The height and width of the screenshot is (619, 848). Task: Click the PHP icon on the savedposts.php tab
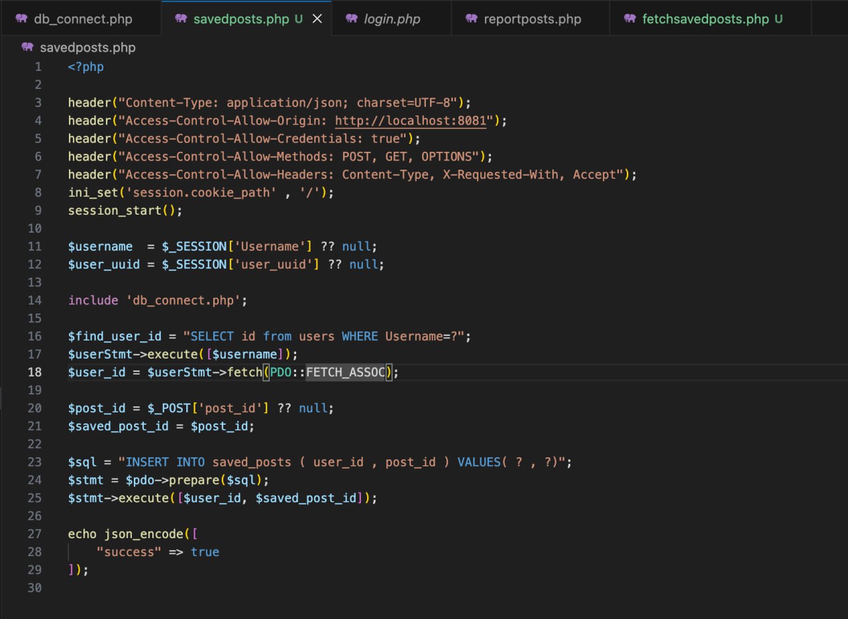click(181, 19)
